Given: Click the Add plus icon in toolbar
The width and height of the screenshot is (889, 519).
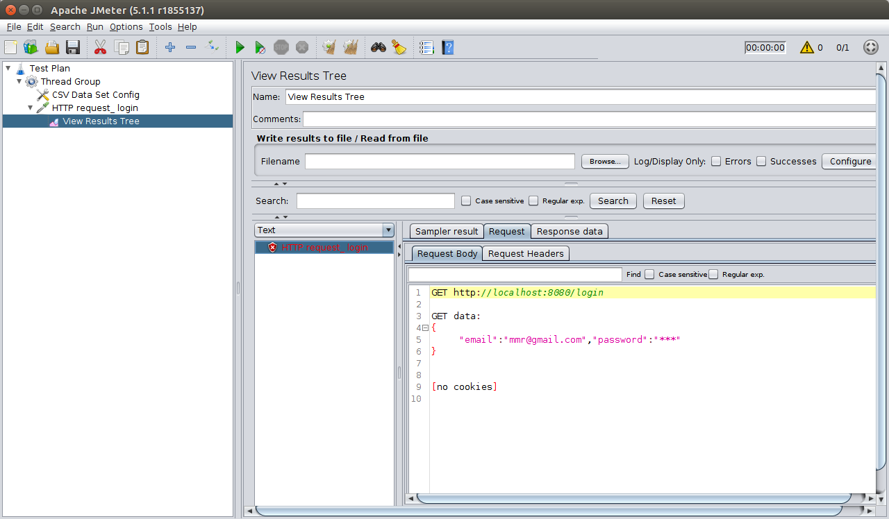Looking at the screenshot, I should pos(170,47).
